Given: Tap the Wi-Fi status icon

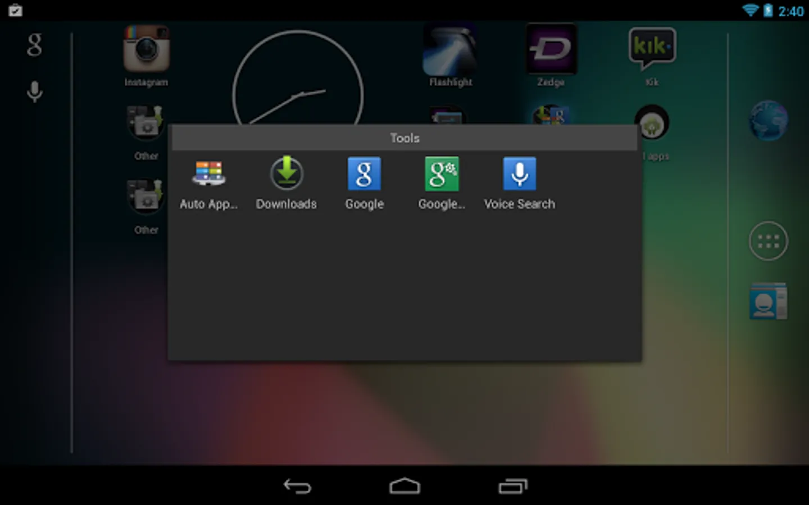Looking at the screenshot, I should tap(750, 10).
